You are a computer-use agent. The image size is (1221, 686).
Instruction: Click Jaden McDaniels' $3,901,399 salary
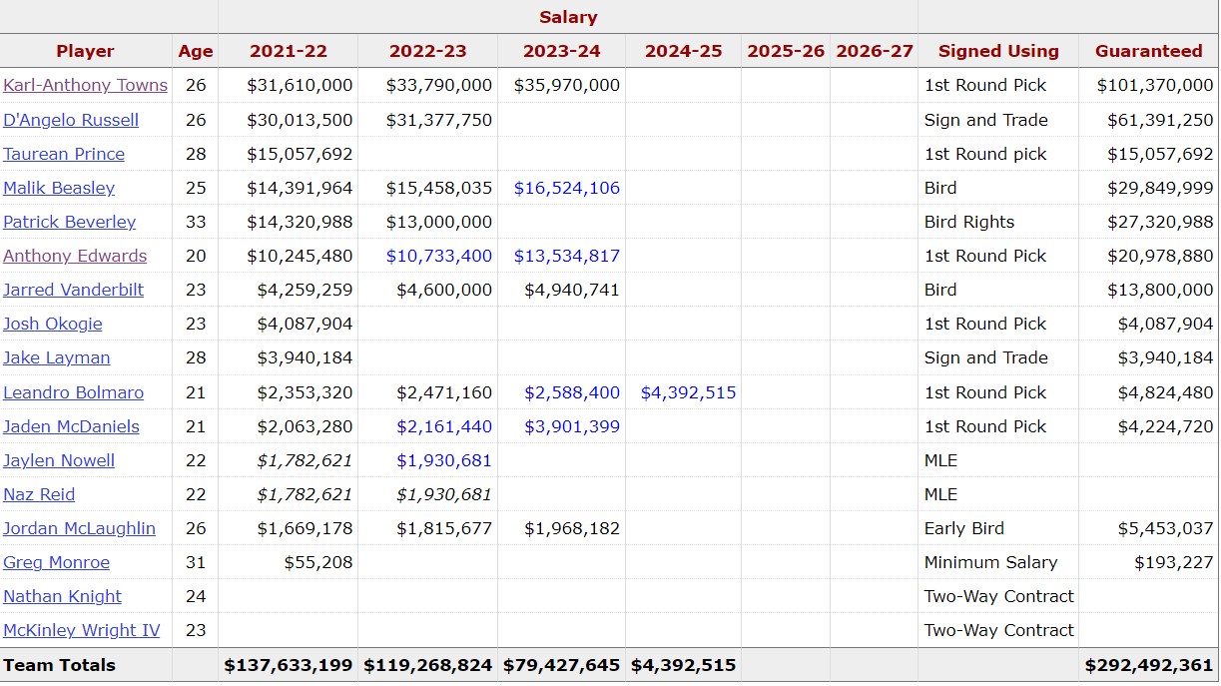(572, 426)
